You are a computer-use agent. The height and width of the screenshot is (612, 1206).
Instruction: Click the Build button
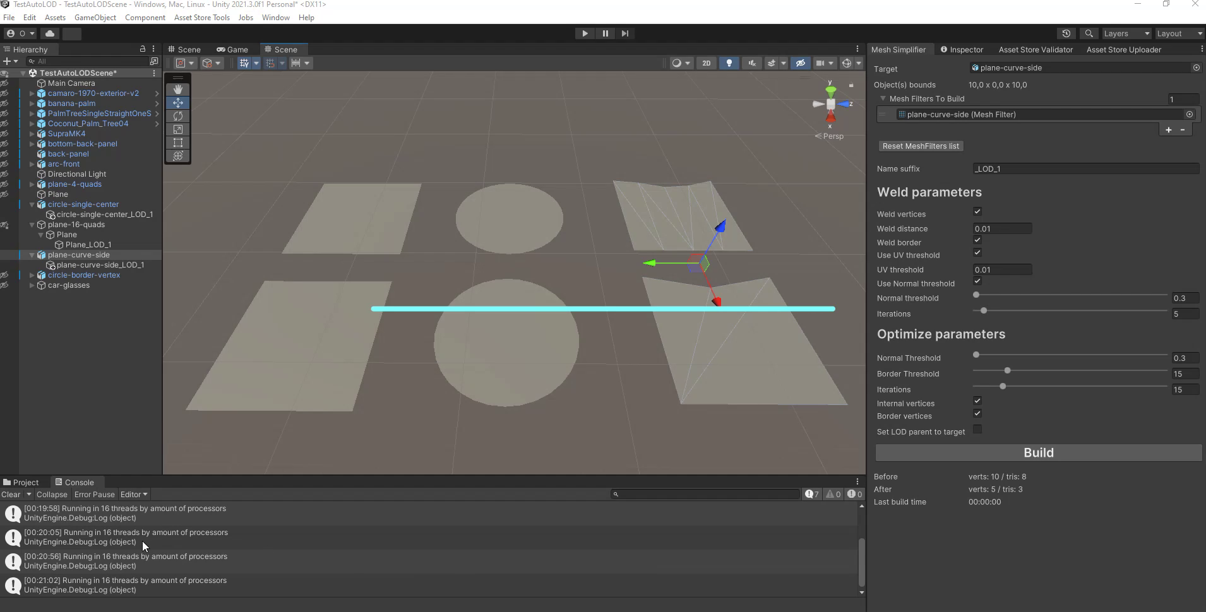click(1039, 452)
